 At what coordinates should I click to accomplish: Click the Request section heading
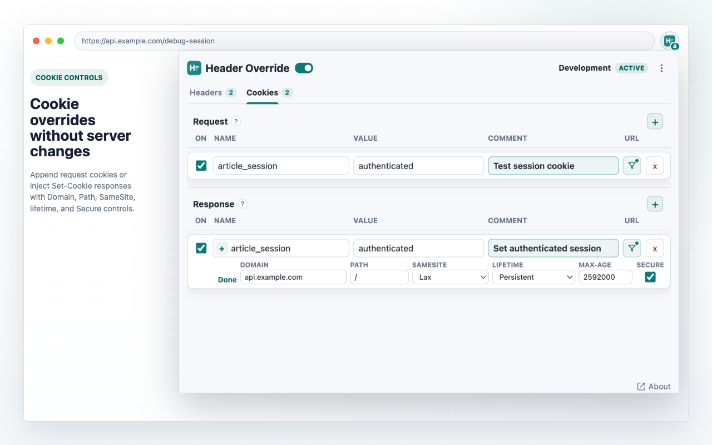[210, 121]
